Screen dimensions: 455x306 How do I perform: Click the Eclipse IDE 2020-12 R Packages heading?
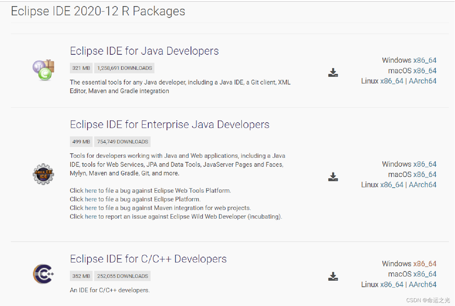click(x=98, y=11)
